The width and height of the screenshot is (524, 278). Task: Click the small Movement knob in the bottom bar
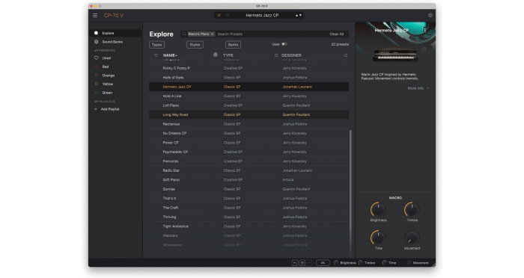[x=409, y=263]
